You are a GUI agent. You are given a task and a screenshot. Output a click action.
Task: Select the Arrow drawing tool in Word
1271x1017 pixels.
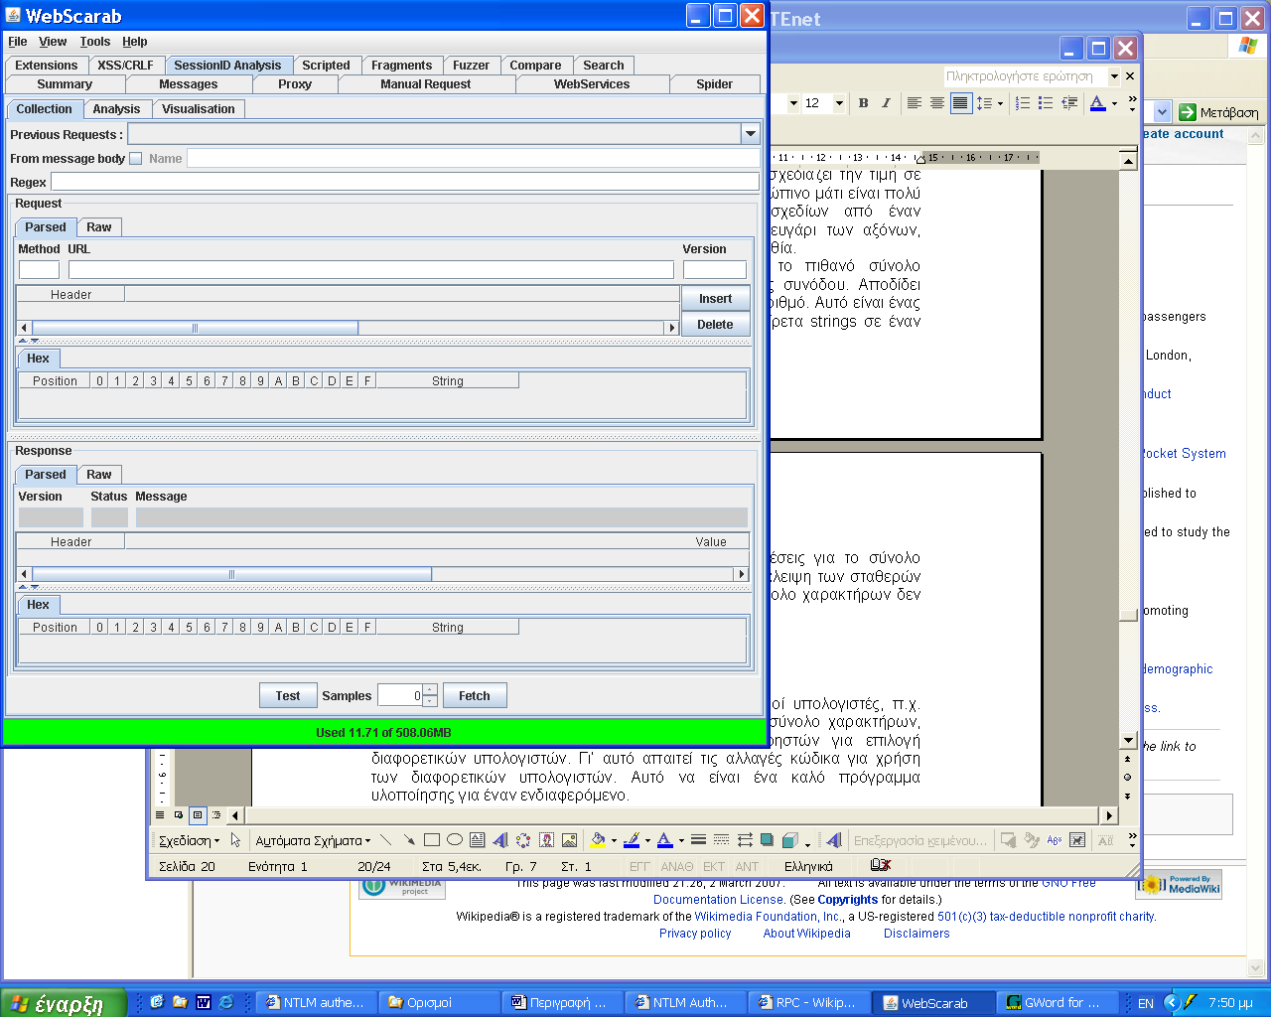tap(409, 840)
